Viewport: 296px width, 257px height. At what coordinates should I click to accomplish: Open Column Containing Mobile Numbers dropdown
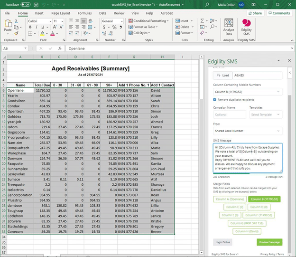248,91
